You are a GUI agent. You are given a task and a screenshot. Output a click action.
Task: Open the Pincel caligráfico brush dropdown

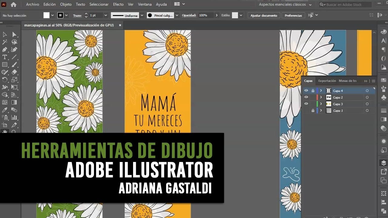(x=177, y=15)
